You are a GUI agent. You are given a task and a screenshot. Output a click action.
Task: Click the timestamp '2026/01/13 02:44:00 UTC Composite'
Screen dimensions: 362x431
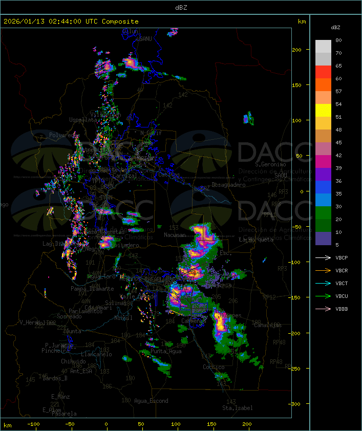click(x=71, y=21)
